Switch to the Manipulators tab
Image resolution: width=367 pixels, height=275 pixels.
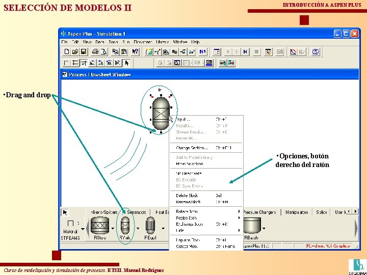[297, 212]
